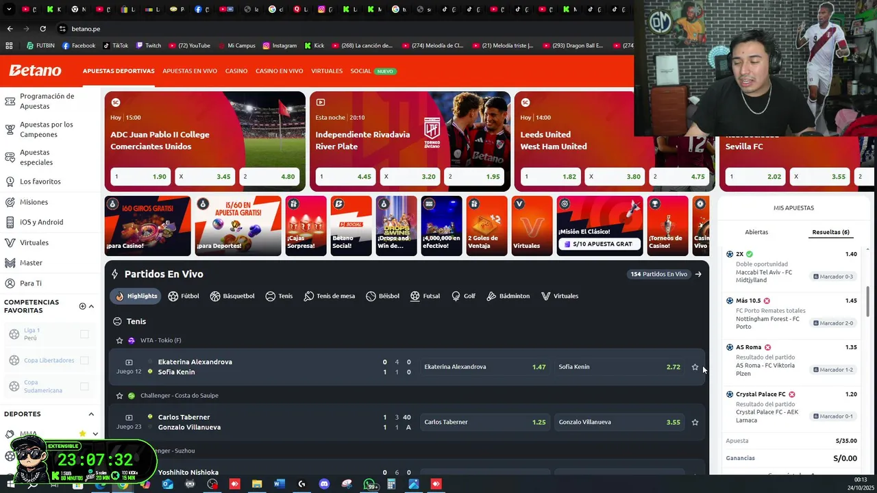Open the Apuestas Deportivas tab
The height and width of the screenshot is (493, 877).
click(119, 71)
